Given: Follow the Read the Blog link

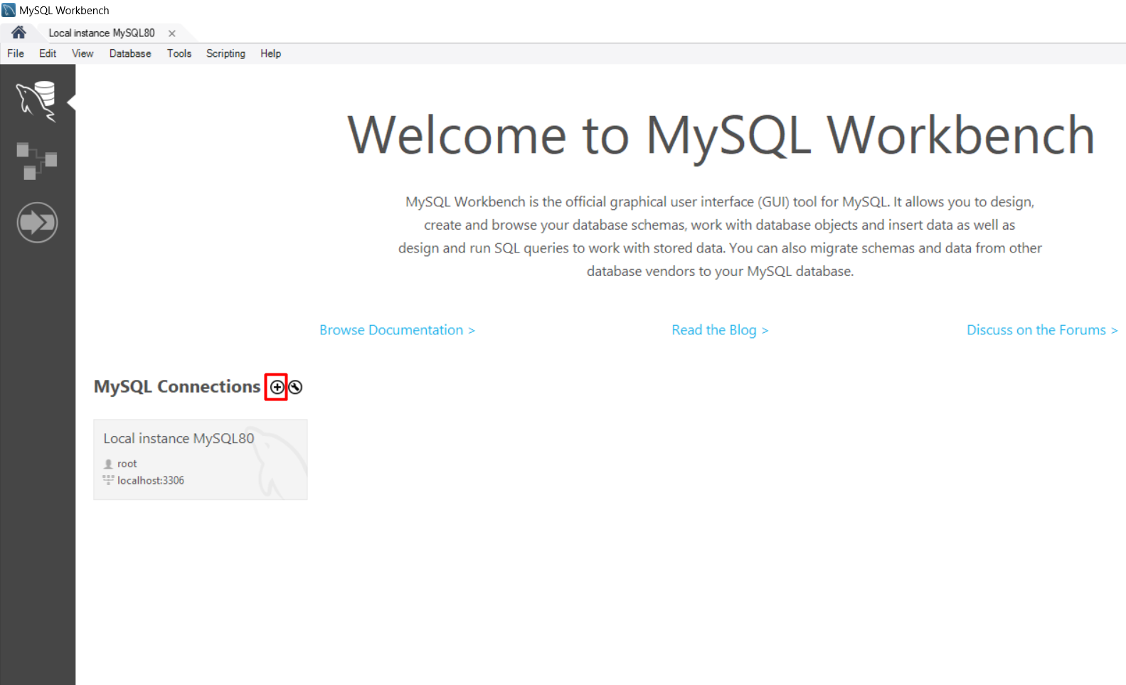Looking at the screenshot, I should pyautogui.click(x=720, y=330).
